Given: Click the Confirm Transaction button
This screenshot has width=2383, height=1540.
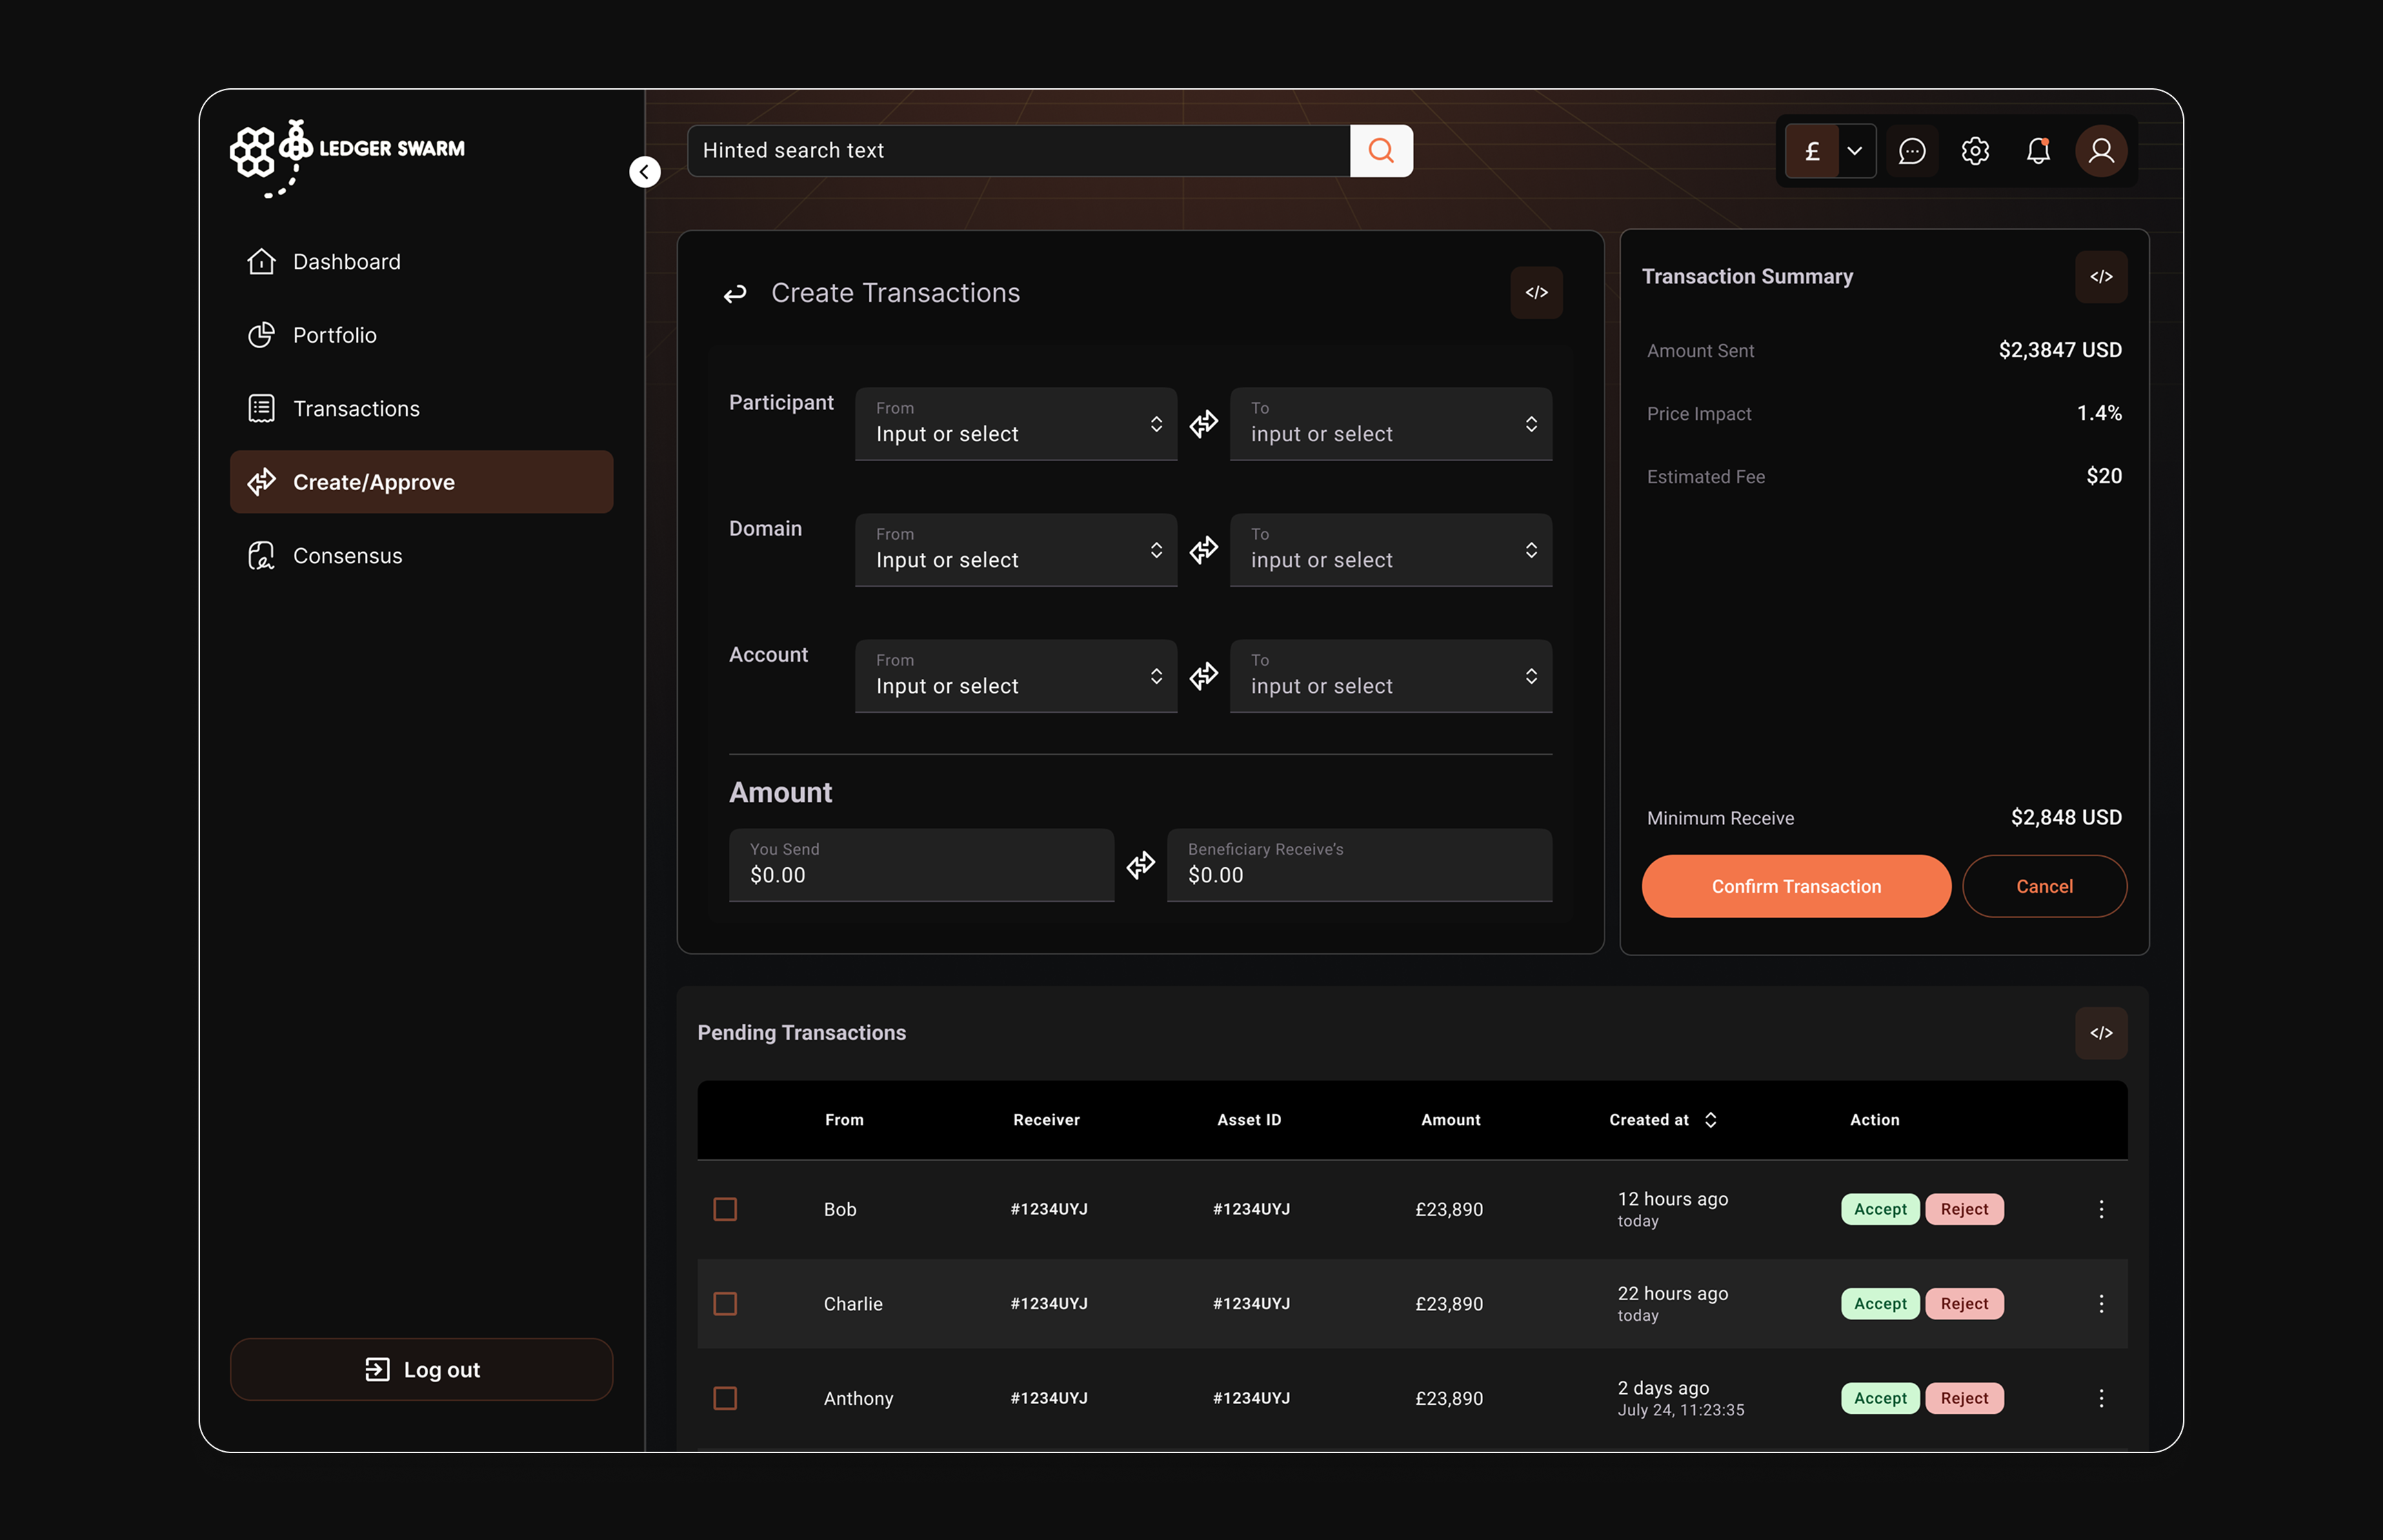Looking at the screenshot, I should [1795, 886].
